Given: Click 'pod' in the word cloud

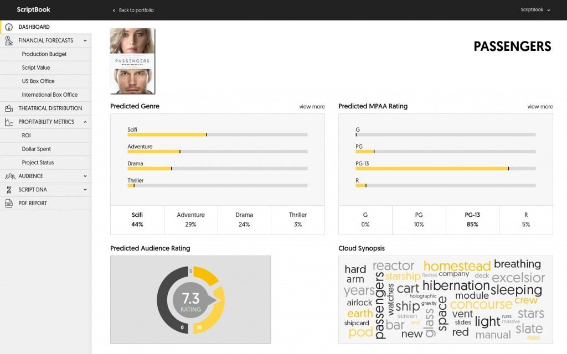Looking at the screenshot, I should (360, 332).
